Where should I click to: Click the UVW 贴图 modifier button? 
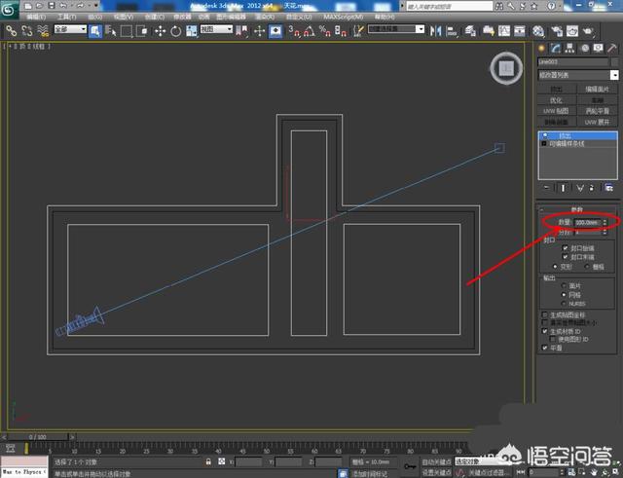pos(556,111)
